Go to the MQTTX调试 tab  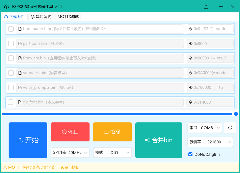click(x=68, y=17)
